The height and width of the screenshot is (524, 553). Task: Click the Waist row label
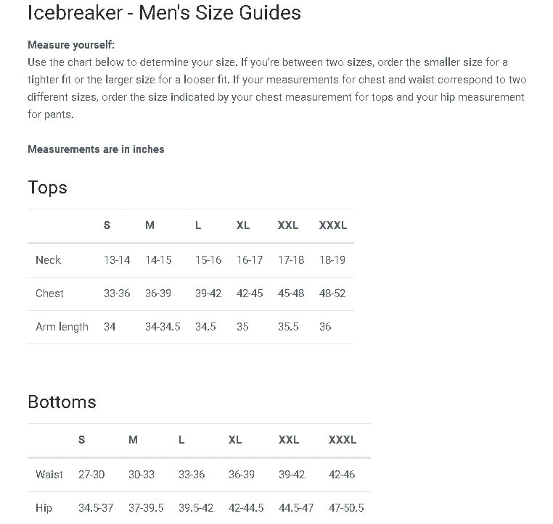[49, 475]
